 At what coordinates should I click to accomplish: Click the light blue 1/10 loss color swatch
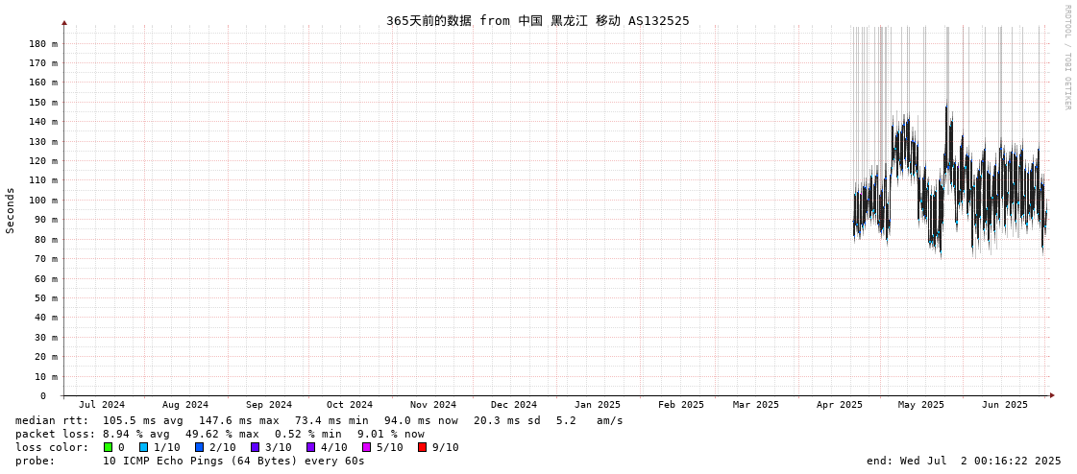point(143,447)
